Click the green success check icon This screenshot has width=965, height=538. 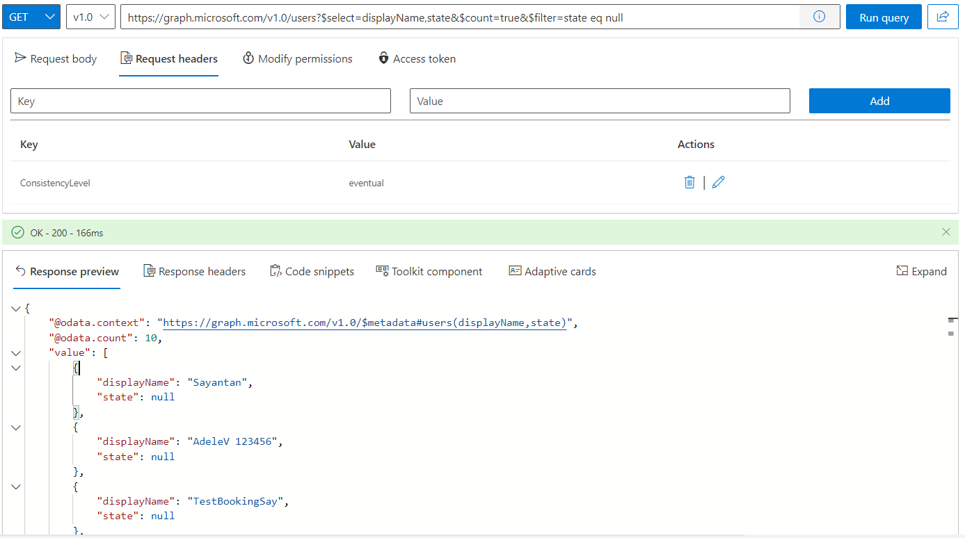pyautogui.click(x=18, y=232)
